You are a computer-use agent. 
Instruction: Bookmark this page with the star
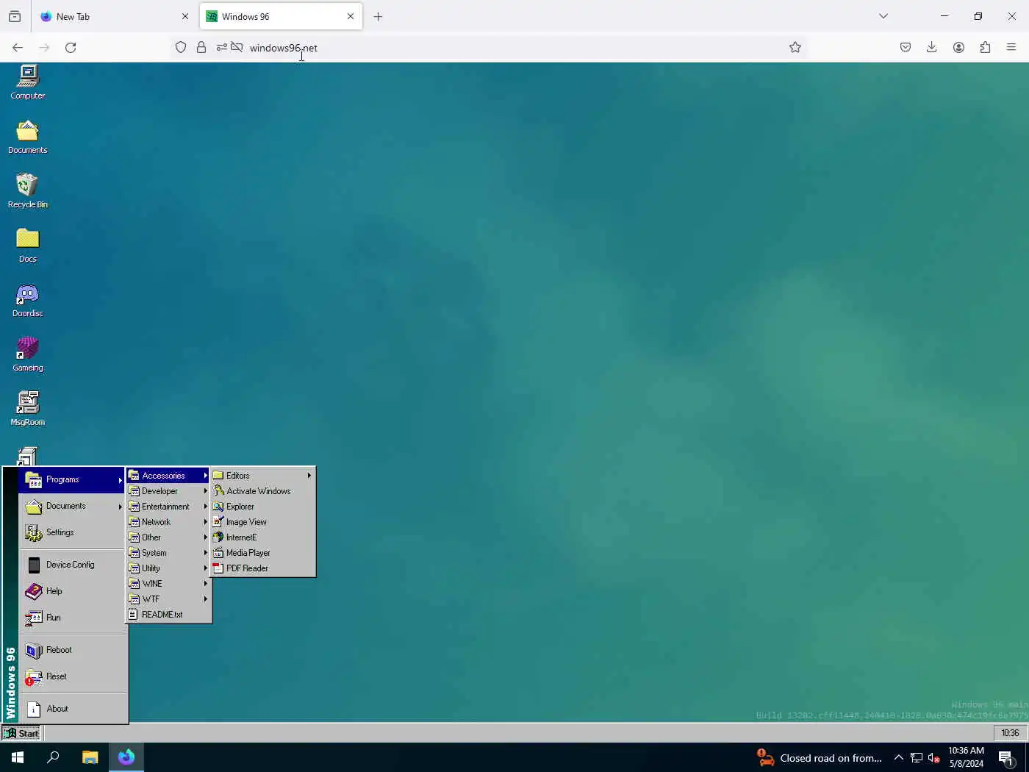pyautogui.click(x=795, y=48)
